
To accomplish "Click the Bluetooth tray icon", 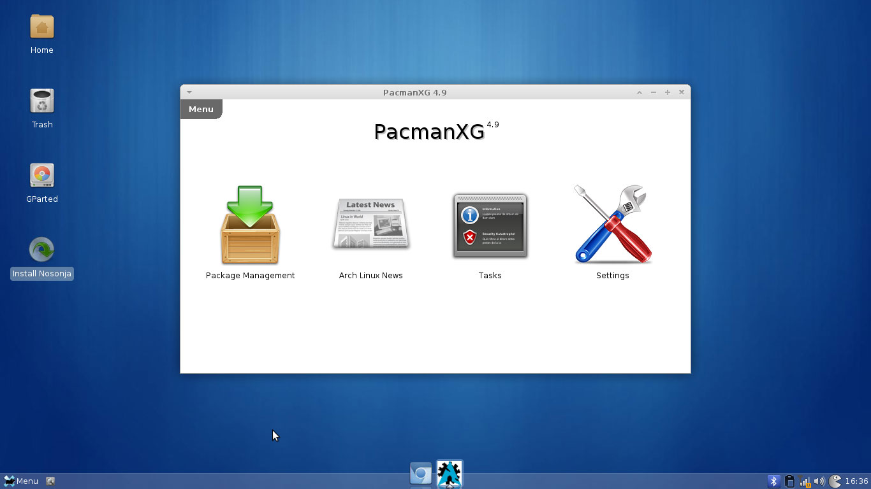I will tap(773, 481).
